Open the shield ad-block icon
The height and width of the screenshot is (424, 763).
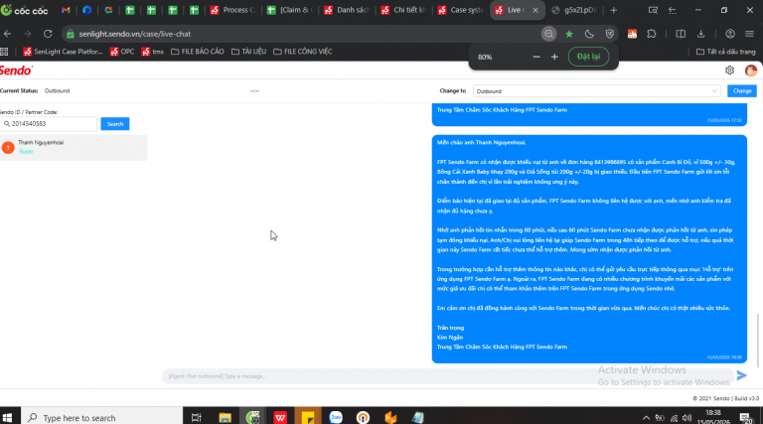(610, 34)
